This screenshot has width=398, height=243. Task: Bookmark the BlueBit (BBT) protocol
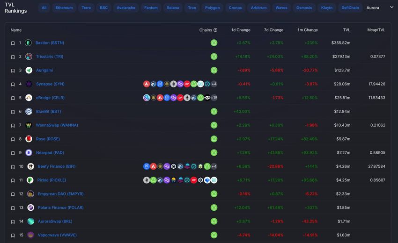[13, 112]
